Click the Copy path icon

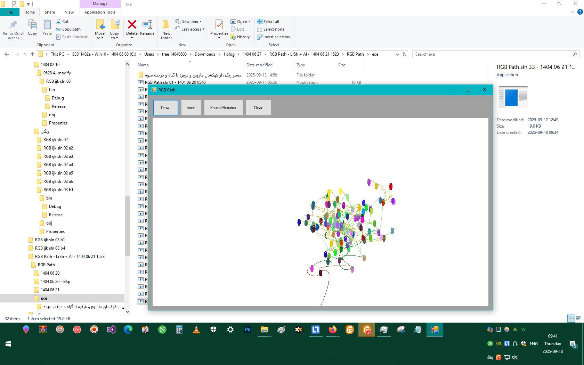pyautogui.click(x=58, y=29)
